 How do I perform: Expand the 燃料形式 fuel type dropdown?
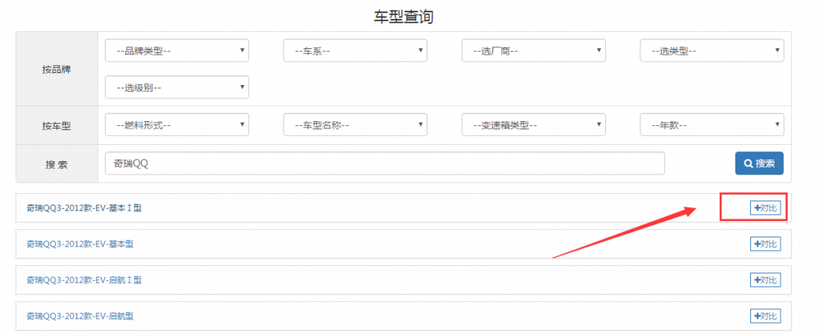[177, 125]
